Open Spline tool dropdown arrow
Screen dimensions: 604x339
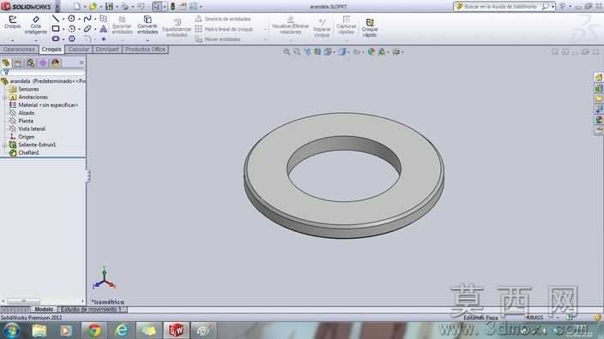point(95,19)
